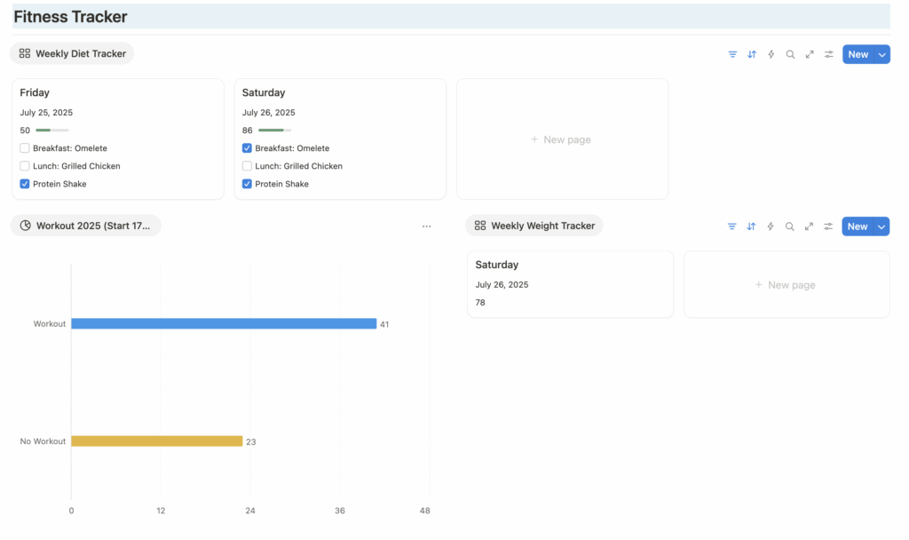Click automations lightning icon in Diet Tracker
Viewport: 909px width, 540px height.
pos(771,54)
